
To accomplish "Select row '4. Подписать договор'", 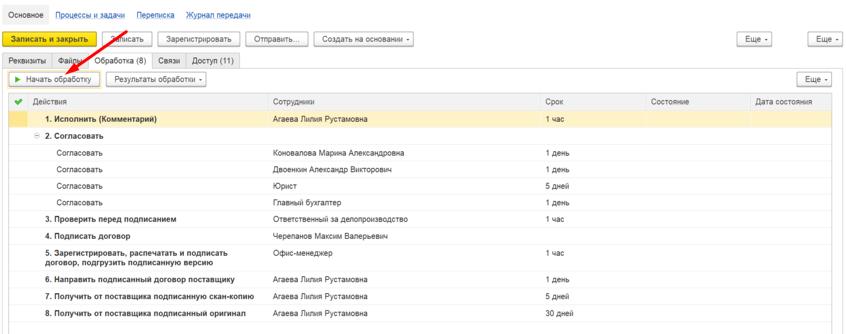I will [x=420, y=236].
